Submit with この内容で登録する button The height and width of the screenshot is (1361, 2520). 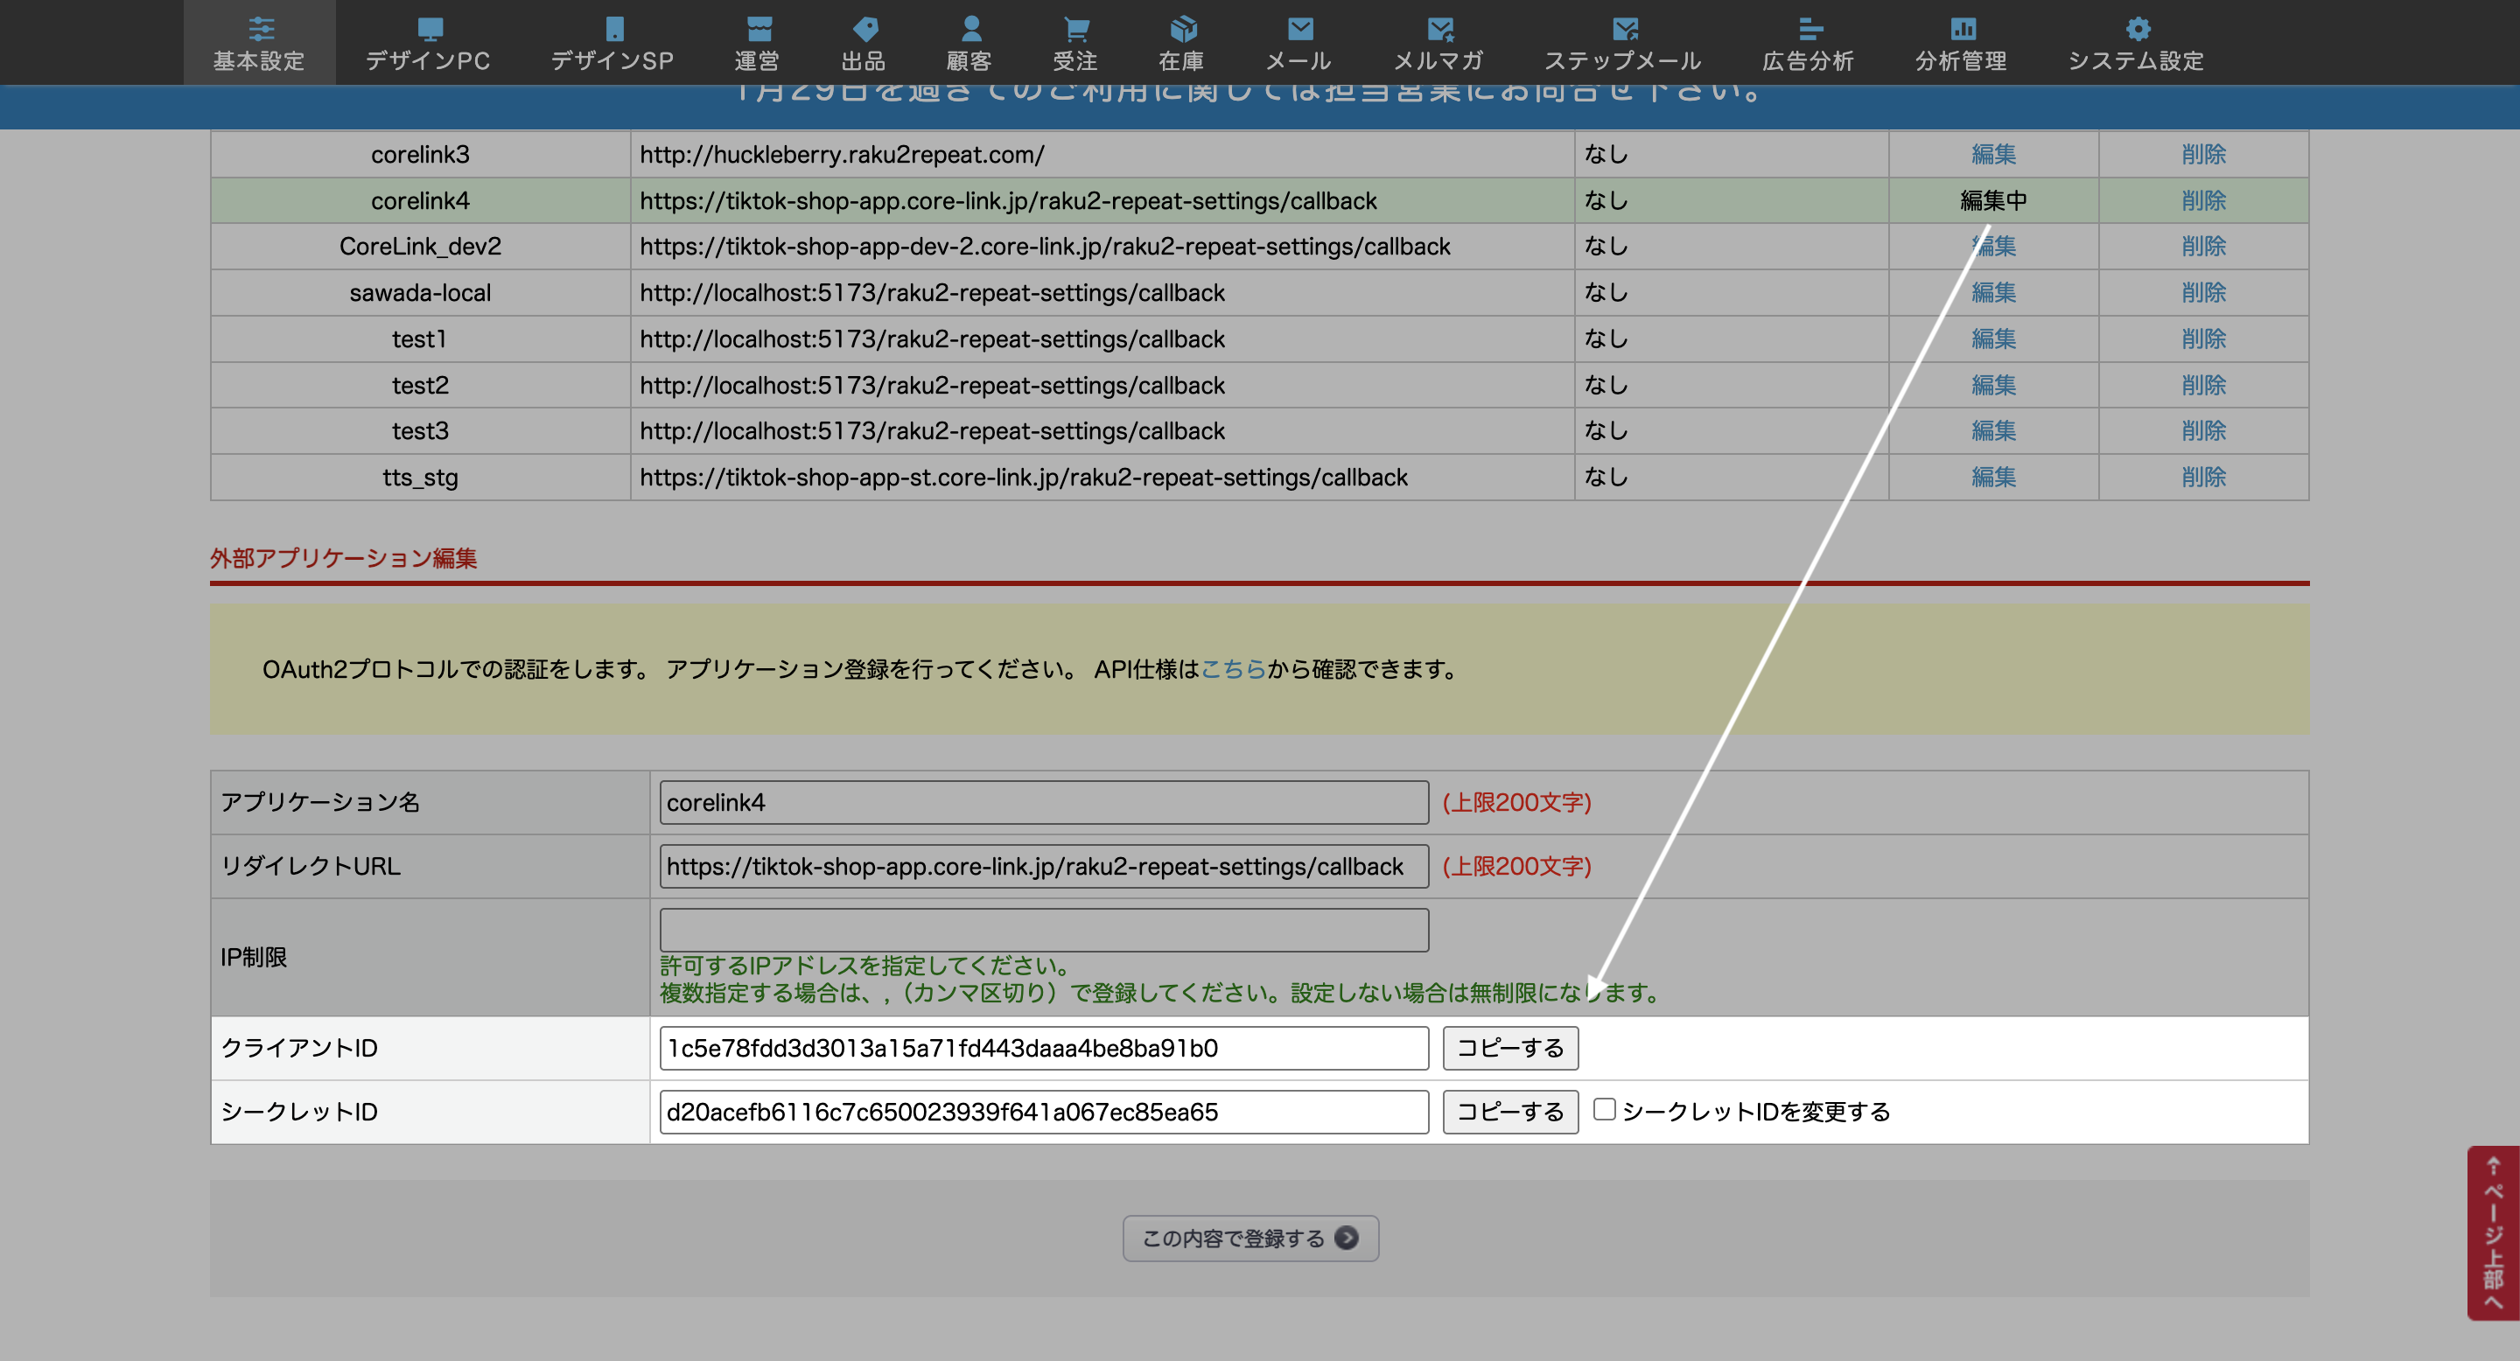tap(1249, 1238)
